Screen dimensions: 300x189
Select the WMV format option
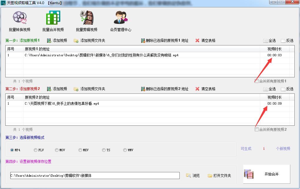point(125,150)
